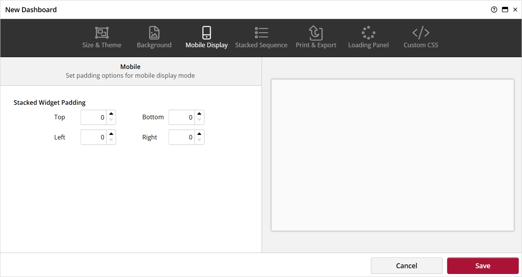
Task: Close the New Dashboard dialog
Action: tap(515, 10)
